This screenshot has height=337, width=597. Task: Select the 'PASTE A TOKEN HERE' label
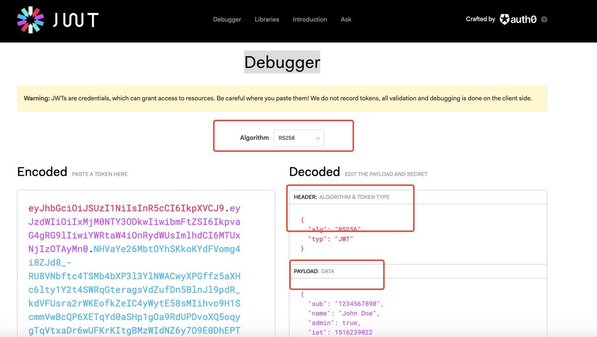(x=99, y=173)
